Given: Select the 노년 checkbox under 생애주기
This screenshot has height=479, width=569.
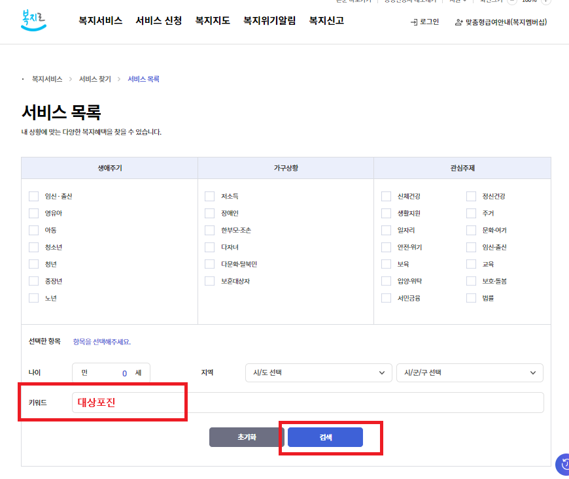Looking at the screenshot, I should (33, 298).
